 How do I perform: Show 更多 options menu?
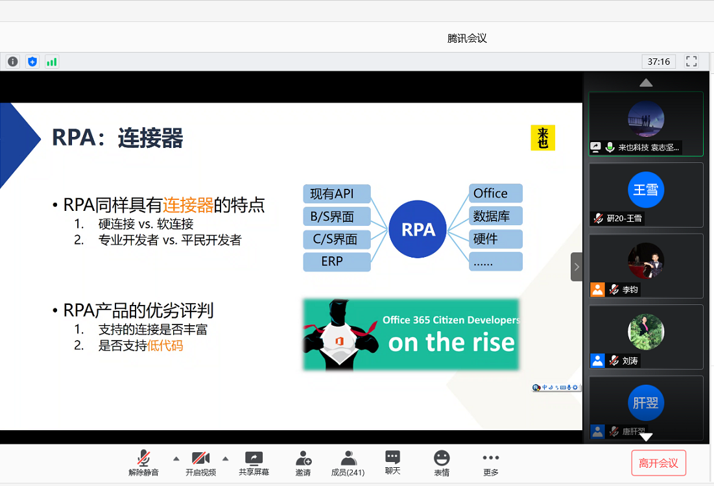pos(491,463)
